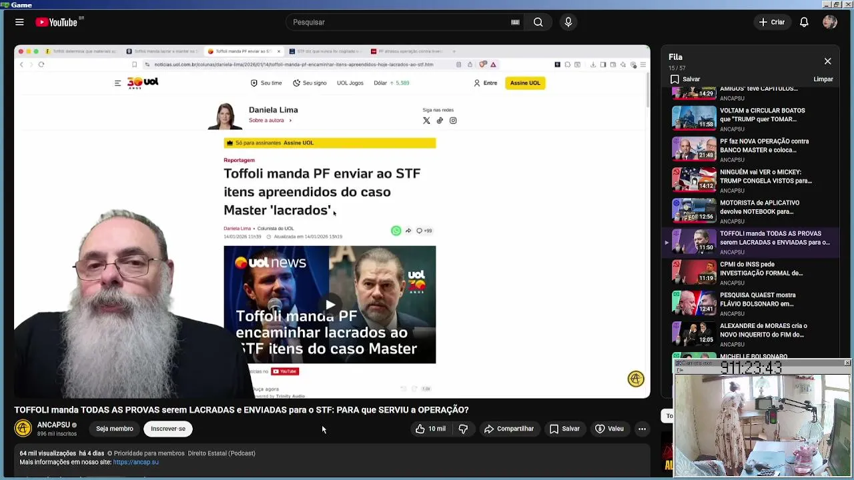Switch to the STF diz que nunca browser tab
Image resolution: width=854 pixels, height=480 pixels.
(x=325, y=51)
